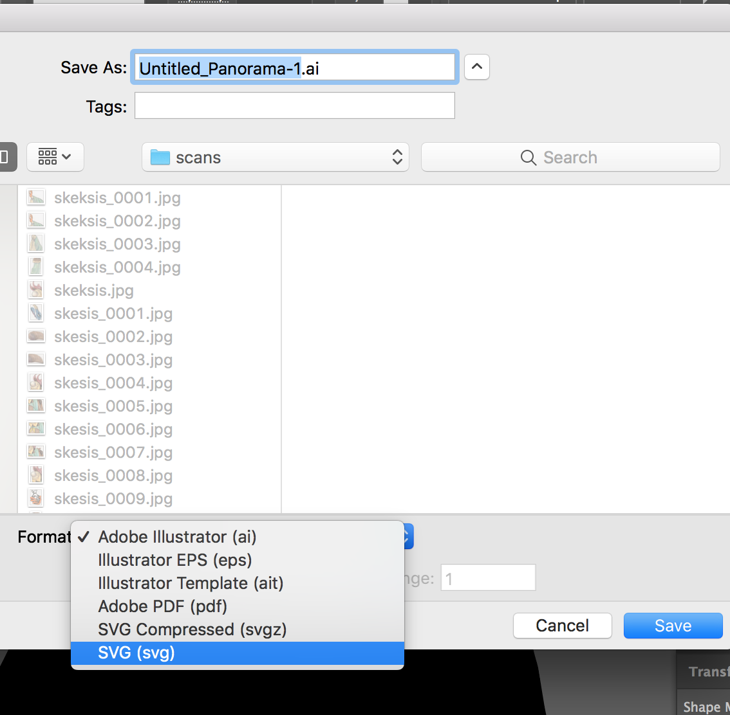The width and height of the screenshot is (730, 715).
Task: Click thumbnail of skeksis.jpg
Action: (36, 289)
